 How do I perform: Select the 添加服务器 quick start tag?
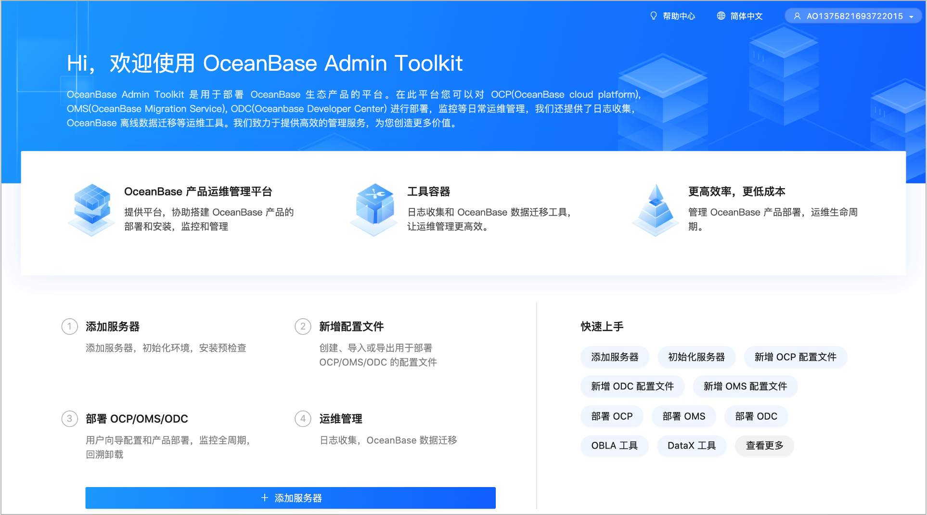pyautogui.click(x=615, y=357)
